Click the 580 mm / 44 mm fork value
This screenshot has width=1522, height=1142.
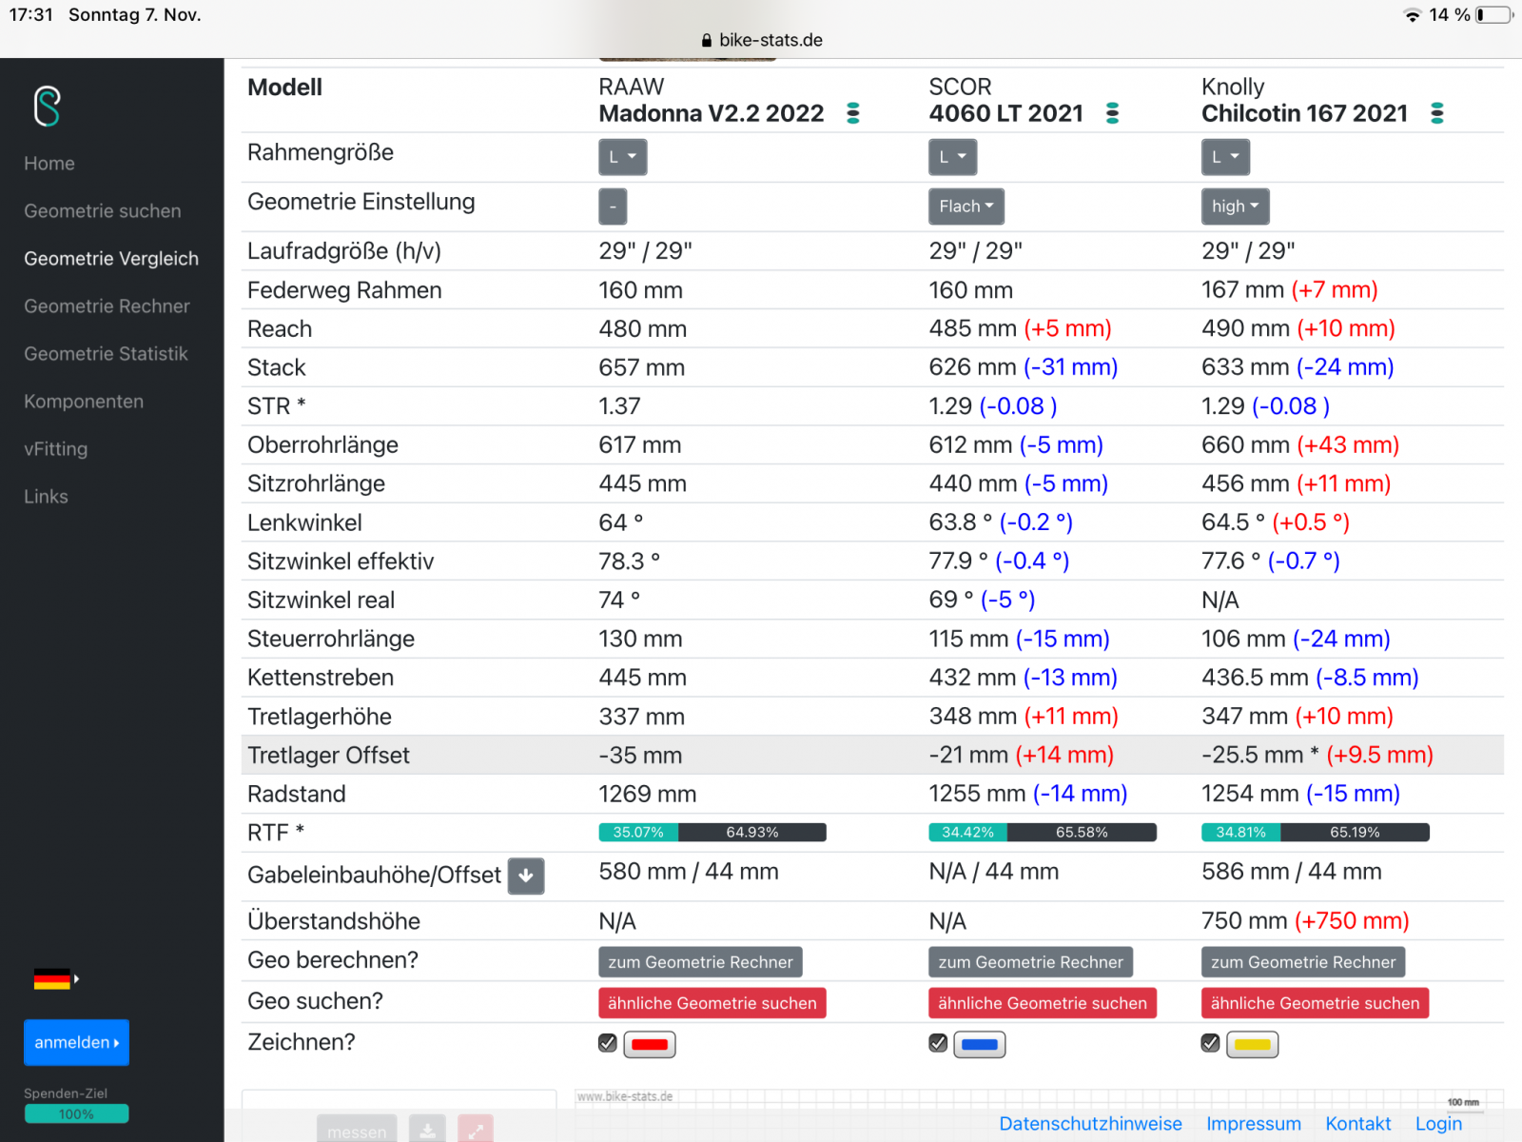(x=689, y=872)
